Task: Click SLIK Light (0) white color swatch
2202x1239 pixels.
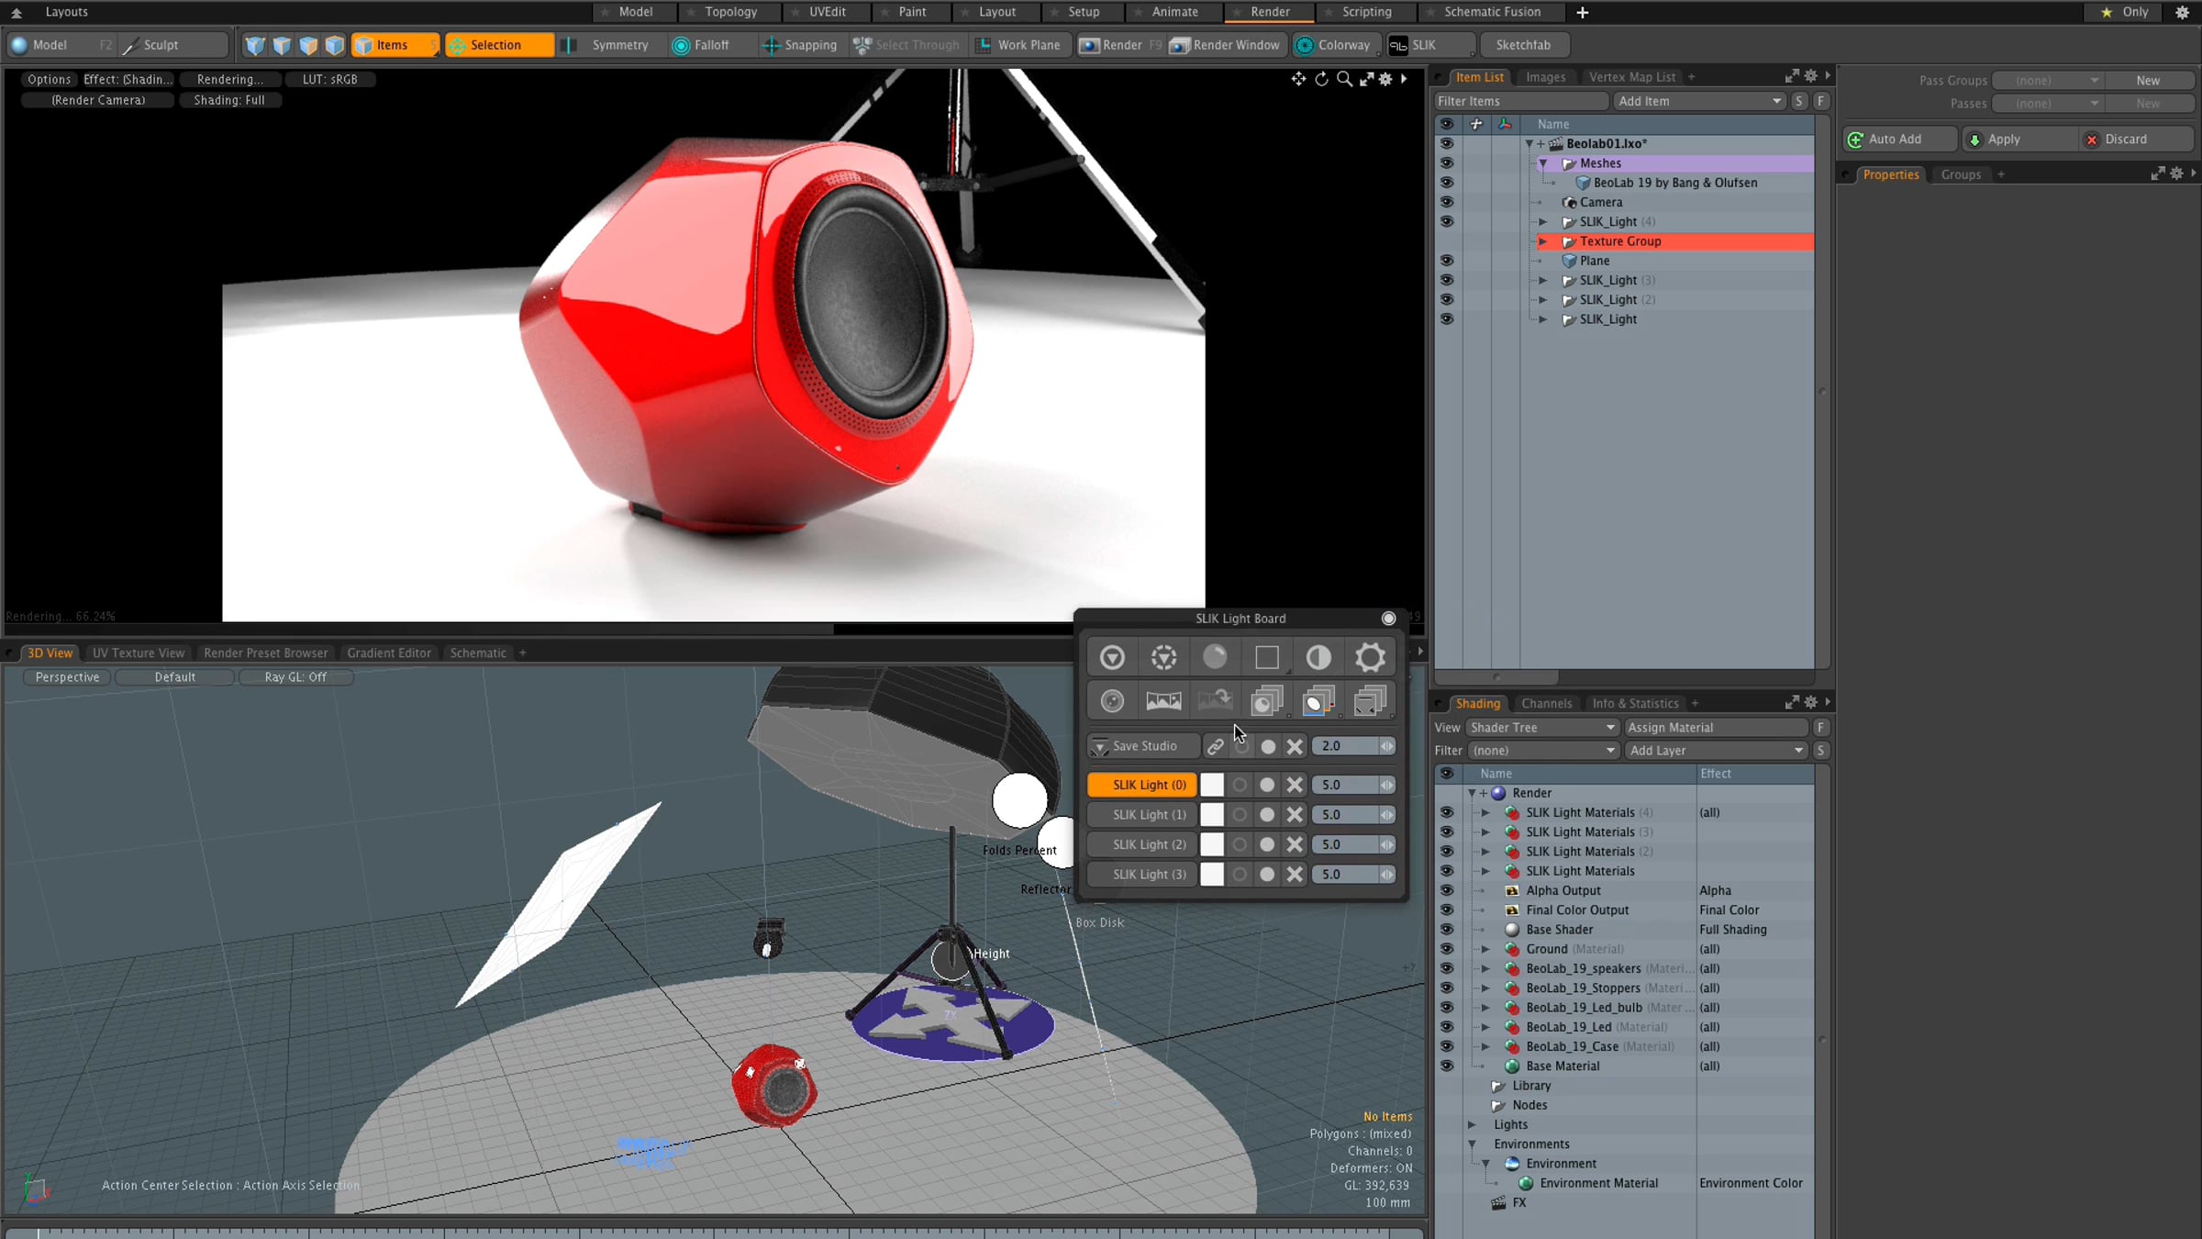Action: click(1212, 785)
